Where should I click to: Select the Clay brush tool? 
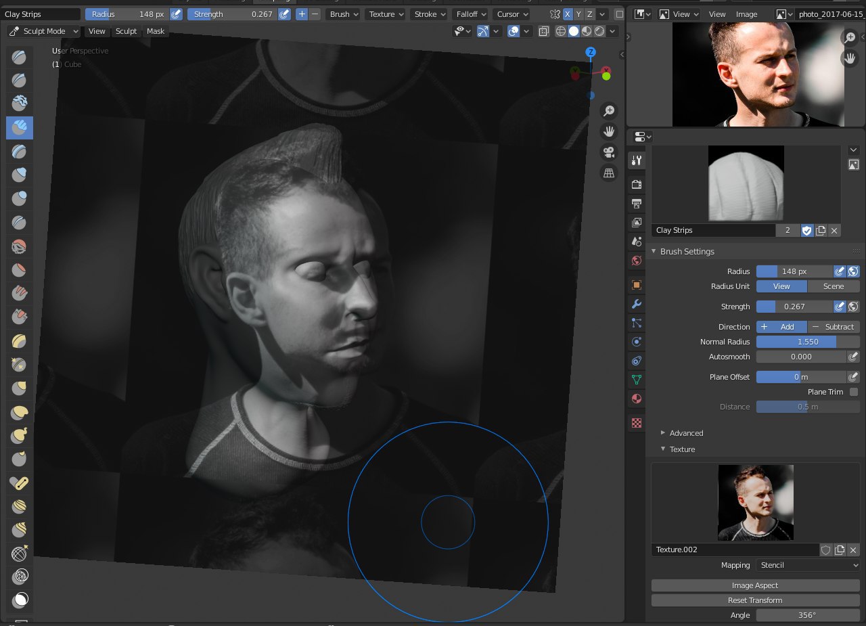19,104
